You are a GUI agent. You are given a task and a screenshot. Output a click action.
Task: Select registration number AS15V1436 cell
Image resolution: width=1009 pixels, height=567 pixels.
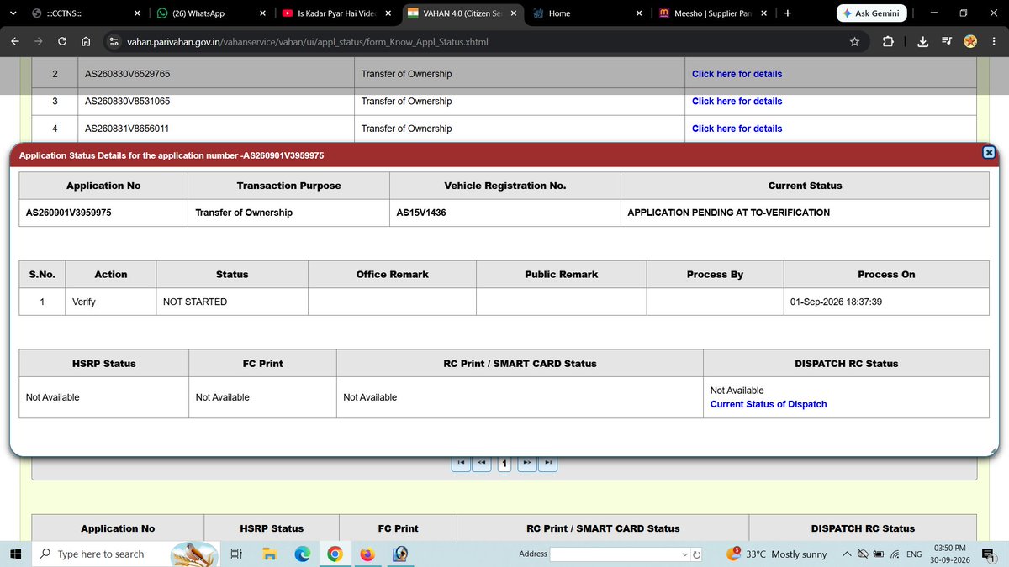click(x=504, y=213)
